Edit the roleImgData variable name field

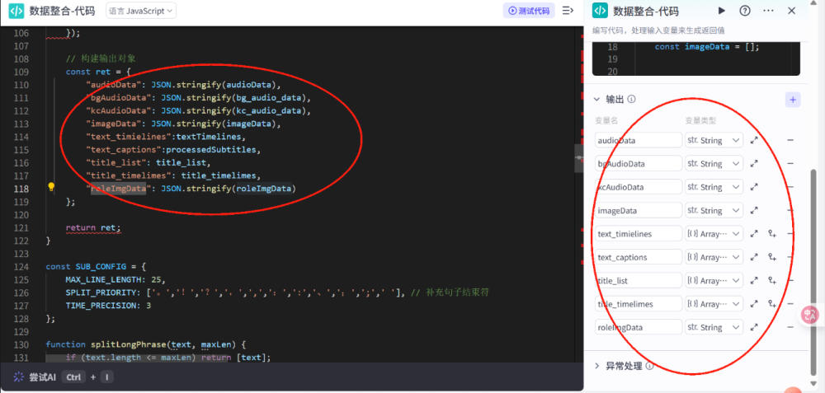(x=639, y=327)
